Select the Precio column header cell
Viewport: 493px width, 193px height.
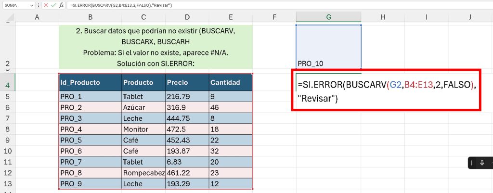pos(187,82)
